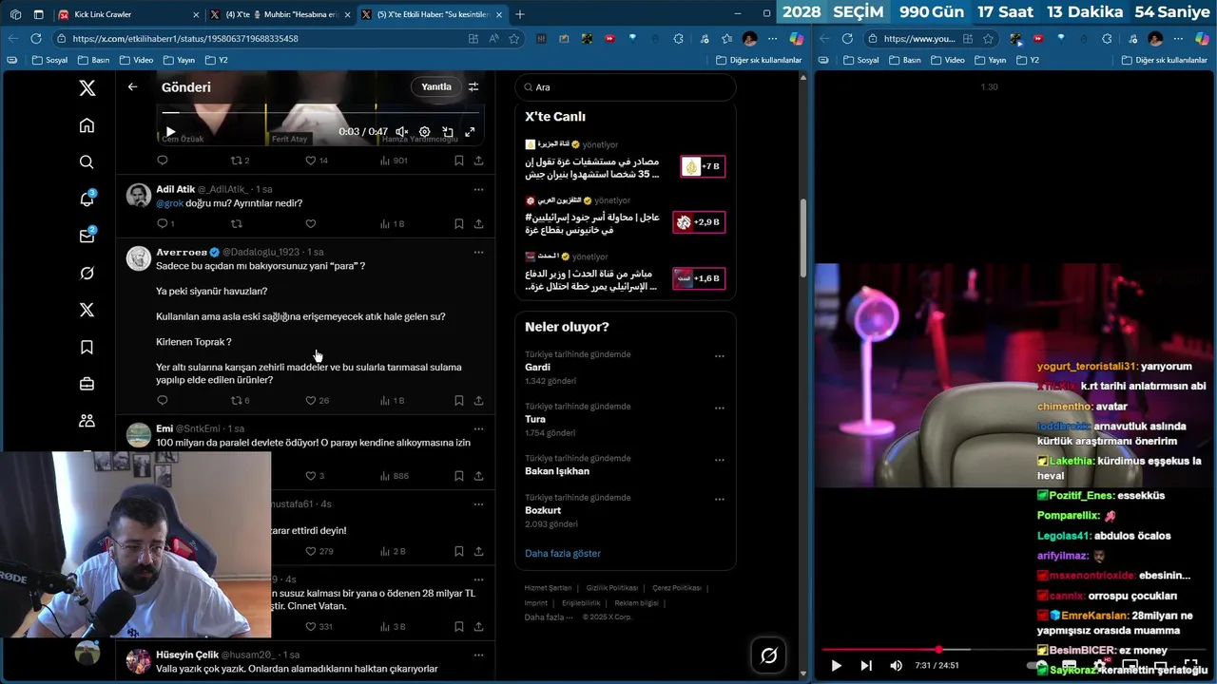Reply to the main post
The width and height of the screenshot is (1217, 684).
point(162,161)
